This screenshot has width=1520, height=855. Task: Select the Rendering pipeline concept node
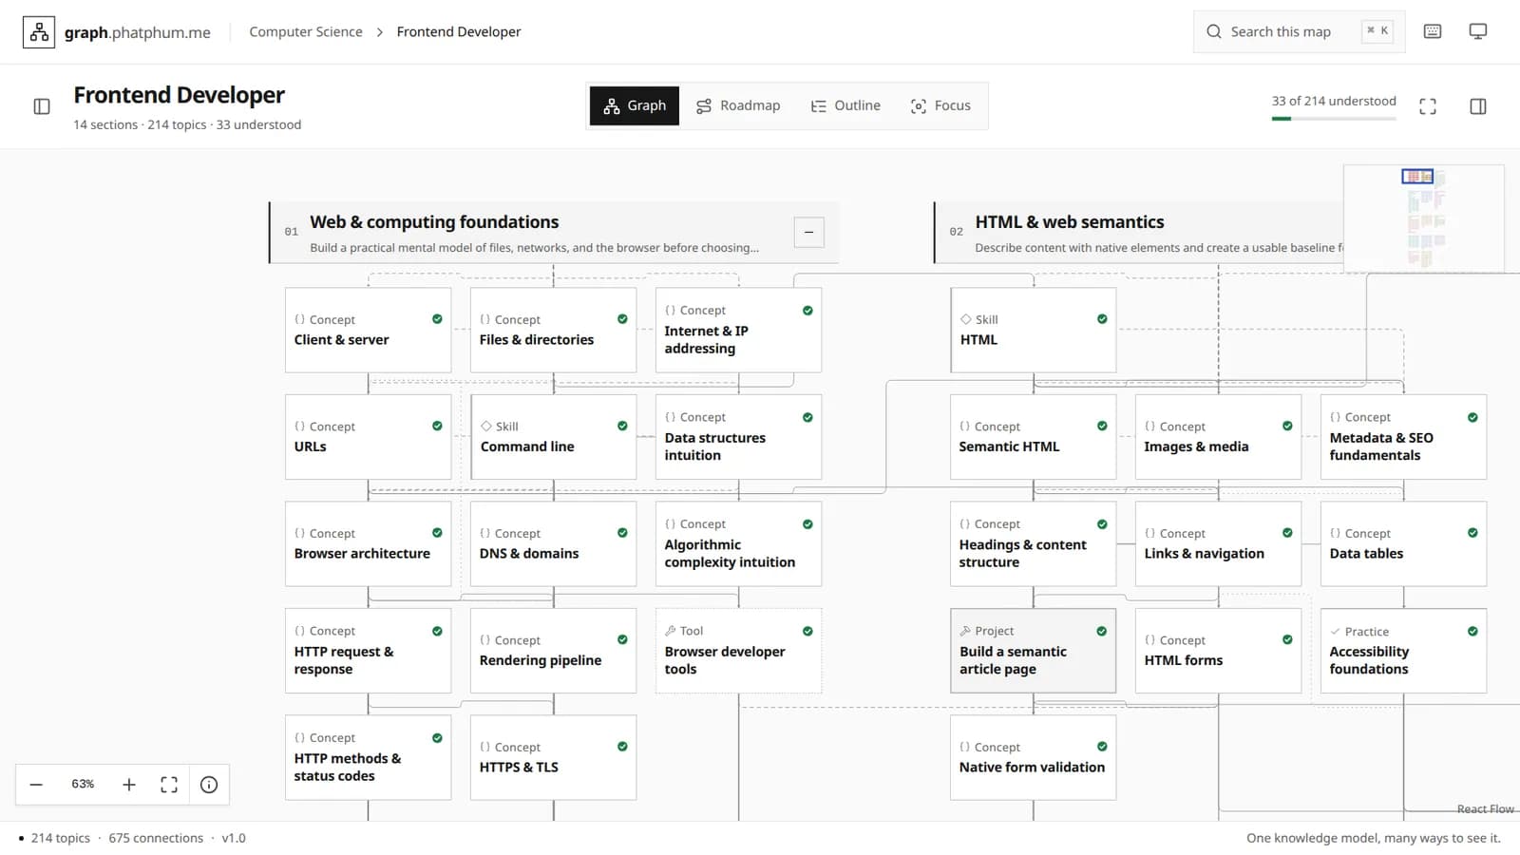point(553,651)
